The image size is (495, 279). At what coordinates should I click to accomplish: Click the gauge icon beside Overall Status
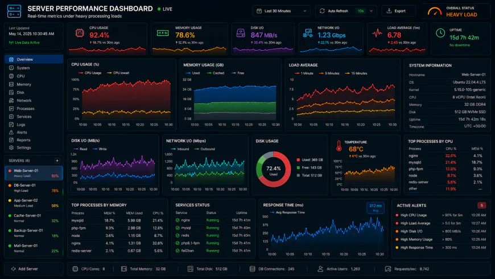[x=435, y=11]
